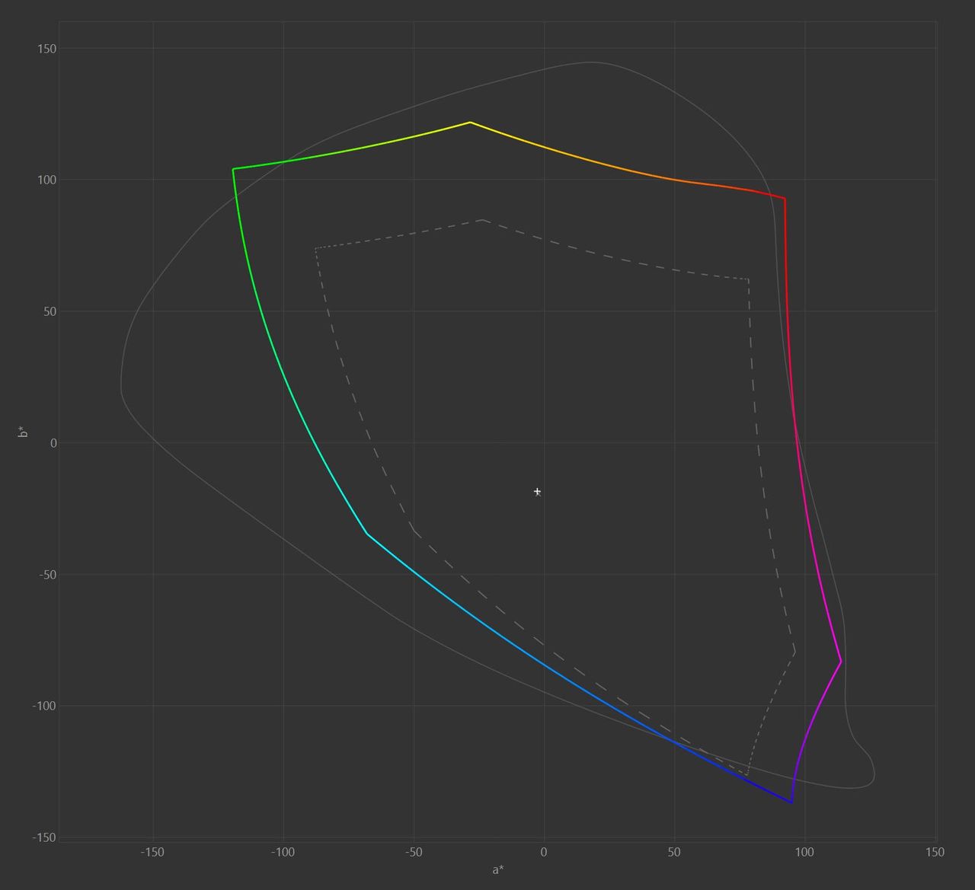Click the white point crosshair marker
The height and width of the screenshot is (890, 975).
[537, 492]
